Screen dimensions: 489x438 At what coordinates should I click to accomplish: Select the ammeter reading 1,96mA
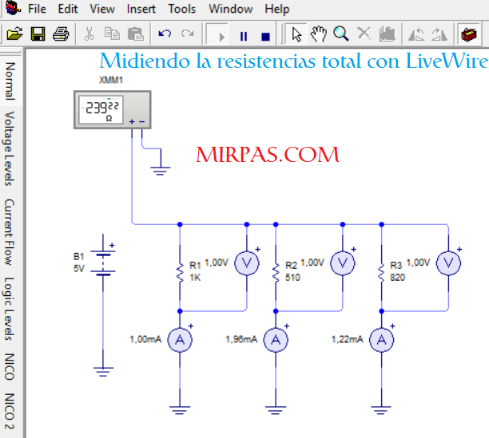[276, 340]
